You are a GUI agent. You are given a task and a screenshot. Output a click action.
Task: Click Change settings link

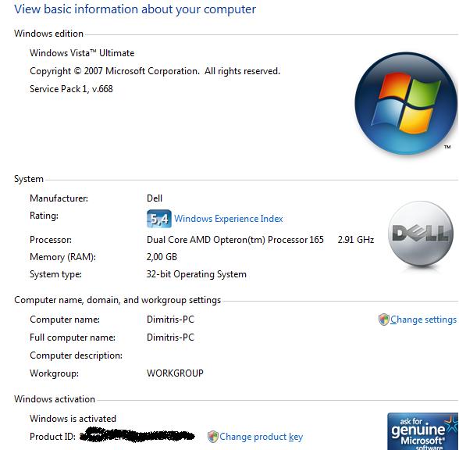click(423, 320)
